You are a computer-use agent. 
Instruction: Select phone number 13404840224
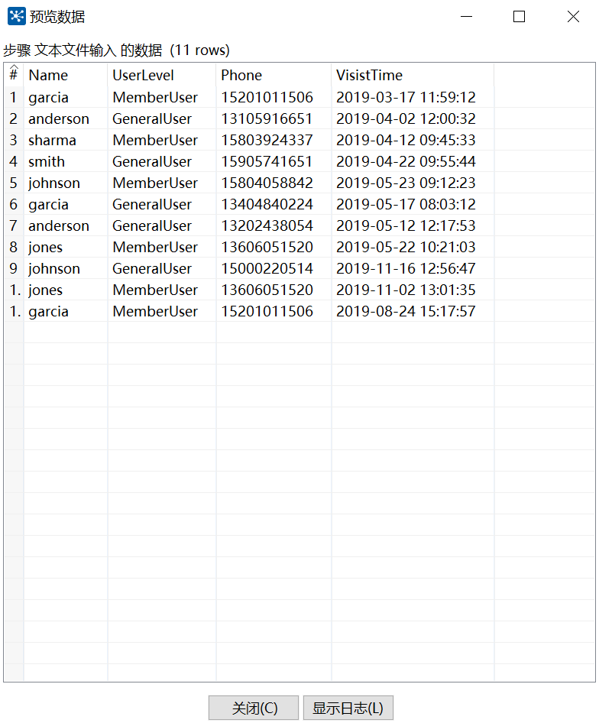click(x=274, y=204)
